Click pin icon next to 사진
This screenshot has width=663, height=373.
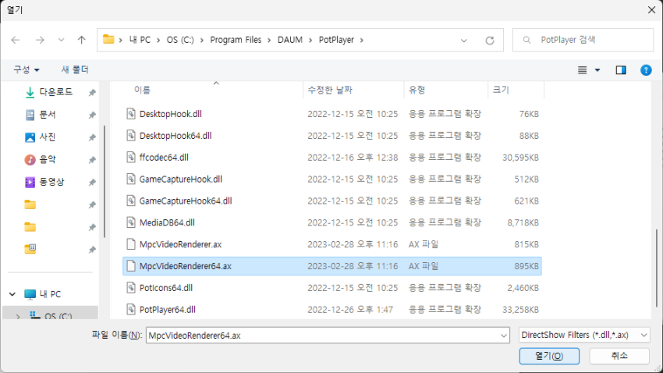click(x=92, y=137)
